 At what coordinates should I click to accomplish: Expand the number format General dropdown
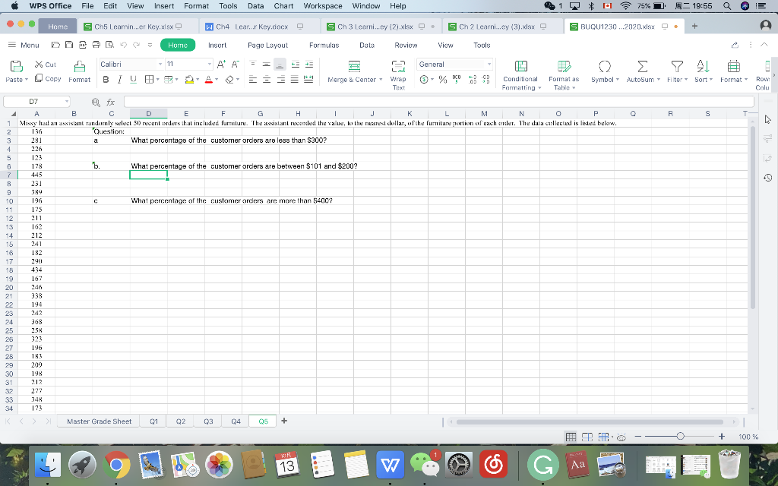coord(489,64)
